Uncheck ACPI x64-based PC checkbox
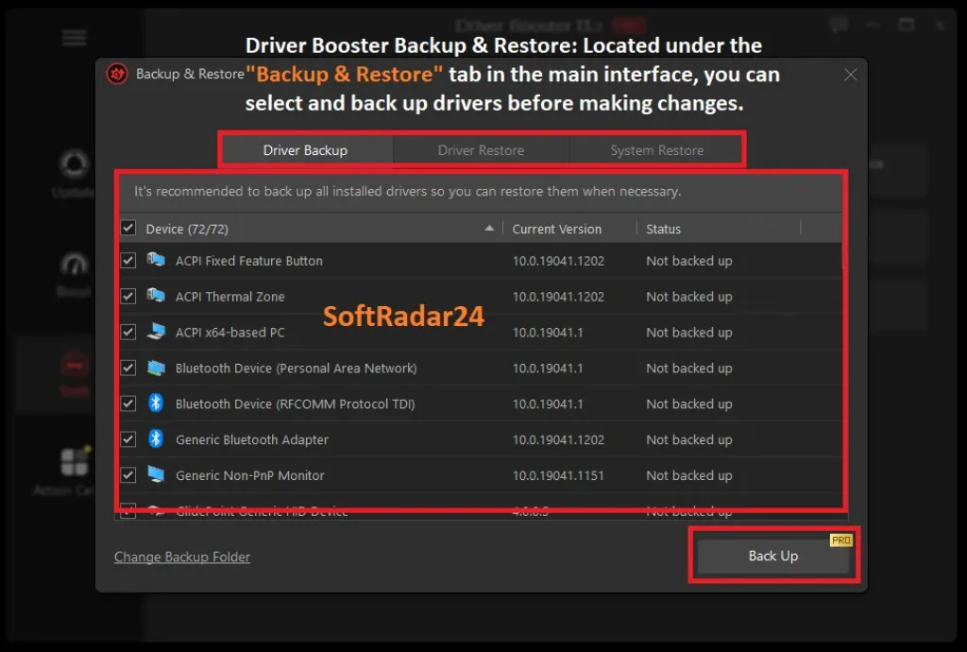This screenshot has width=967, height=652. (x=128, y=332)
